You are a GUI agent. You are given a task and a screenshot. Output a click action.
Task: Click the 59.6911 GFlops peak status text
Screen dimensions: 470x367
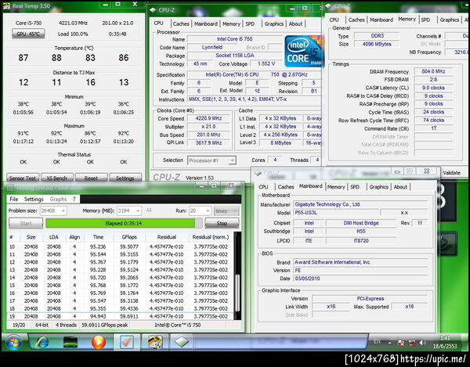tap(105, 325)
